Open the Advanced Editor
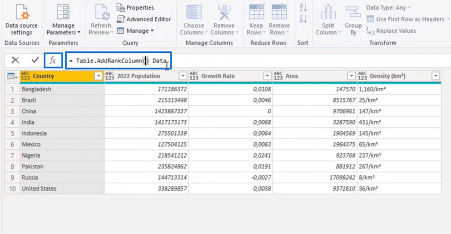Screen dimensions: 451x234 (x=144, y=19)
